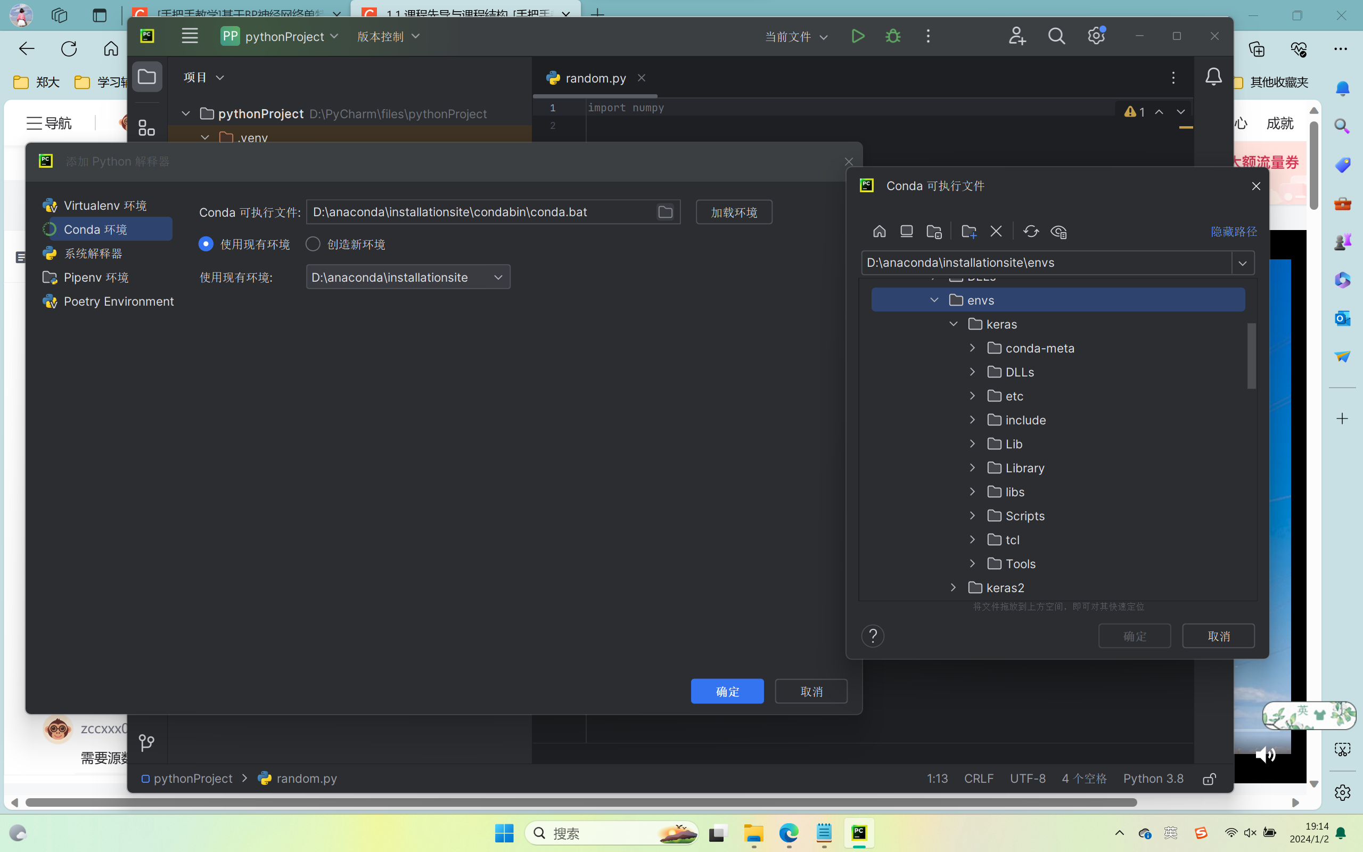Open the Git tool window branch icon
The image size is (1363, 852).
pos(147,743)
